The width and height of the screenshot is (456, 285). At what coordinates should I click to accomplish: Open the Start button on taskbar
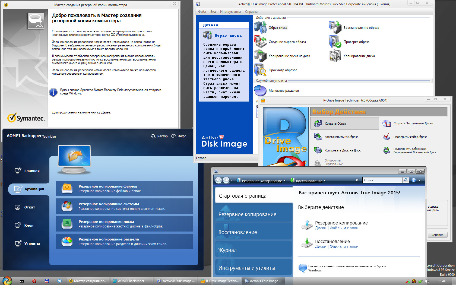[7, 281]
